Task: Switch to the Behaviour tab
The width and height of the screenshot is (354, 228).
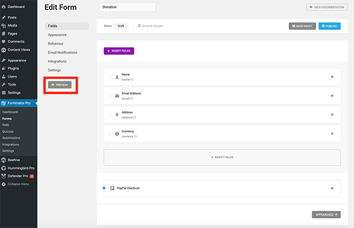Action: click(x=55, y=44)
